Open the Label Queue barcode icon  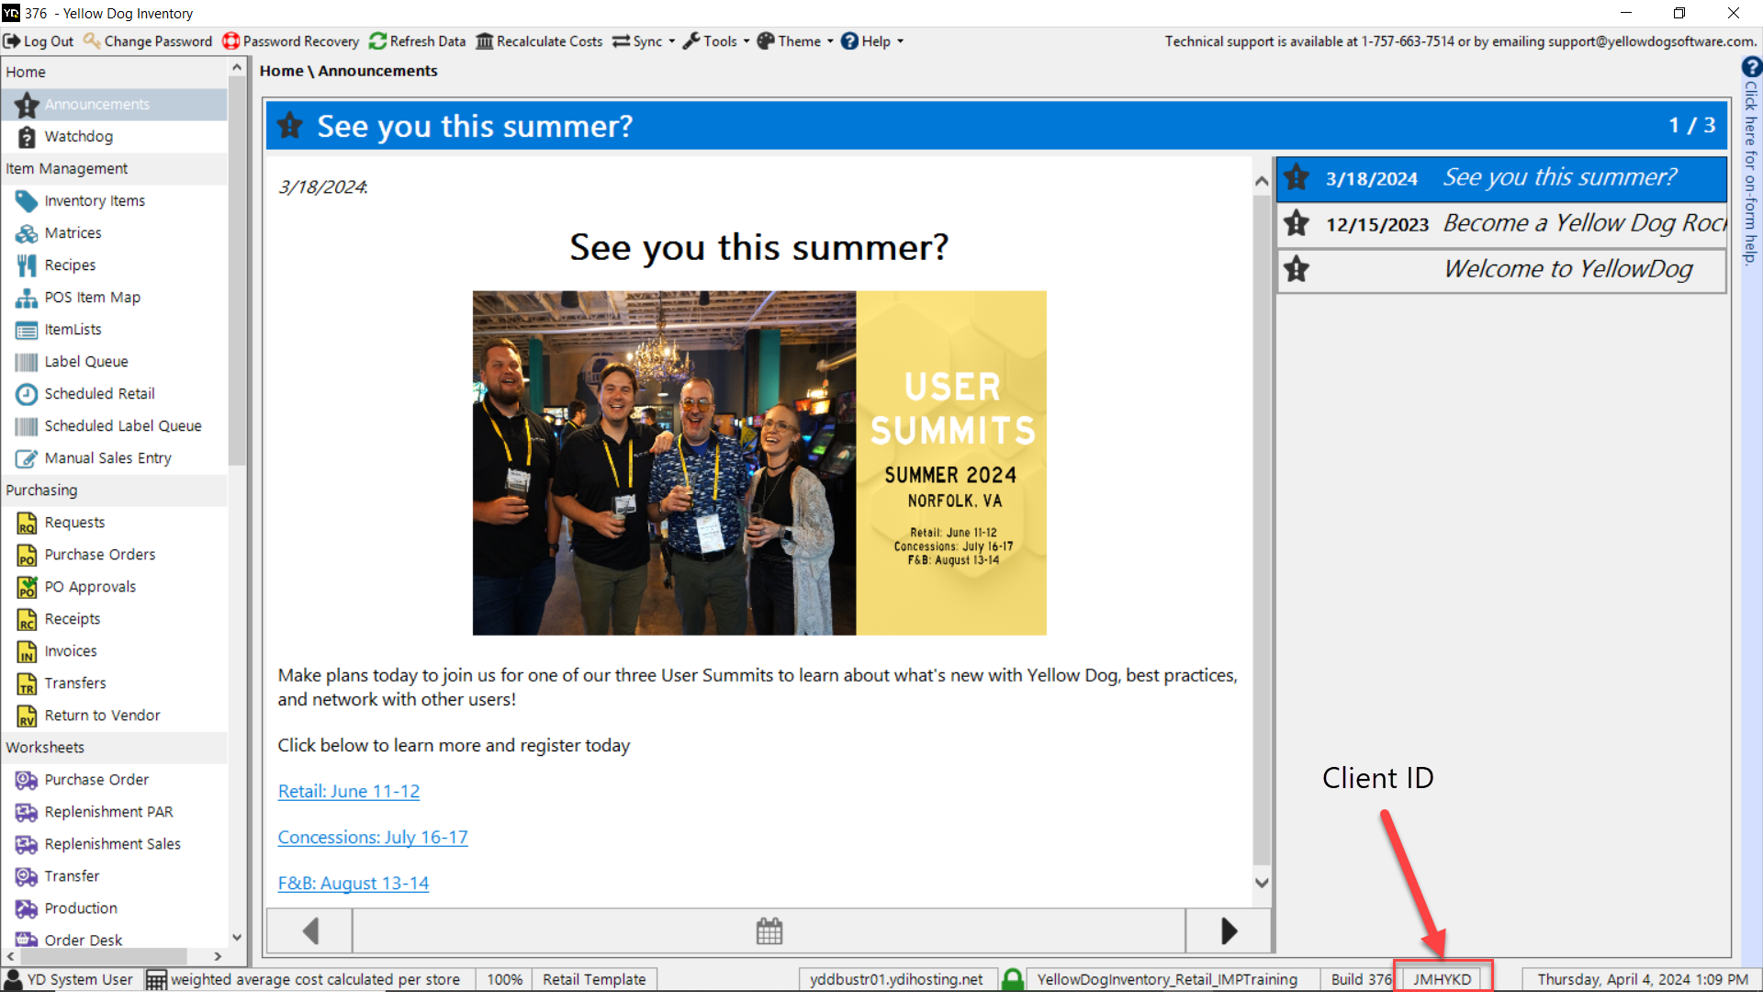[x=27, y=362]
